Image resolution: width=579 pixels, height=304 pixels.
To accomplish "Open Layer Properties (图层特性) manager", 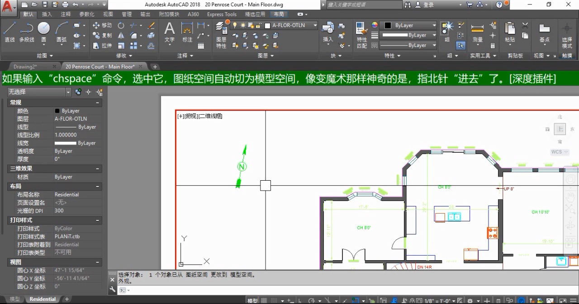I will 221,35.
